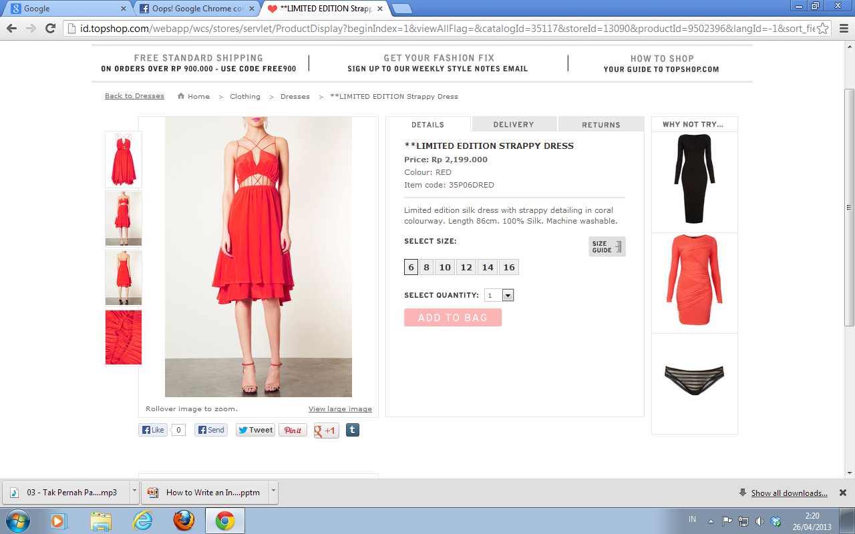Viewport: 855px width, 534px height.
Task: Close the Oops! Google Chrome tab
Action: tap(252, 9)
